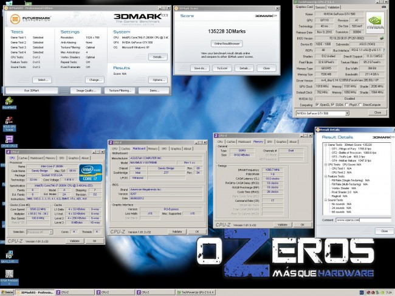Toggle the OpenCL checkbox in GPU-Z
Viewport: 395px width, 296px height.
(317, 105)
